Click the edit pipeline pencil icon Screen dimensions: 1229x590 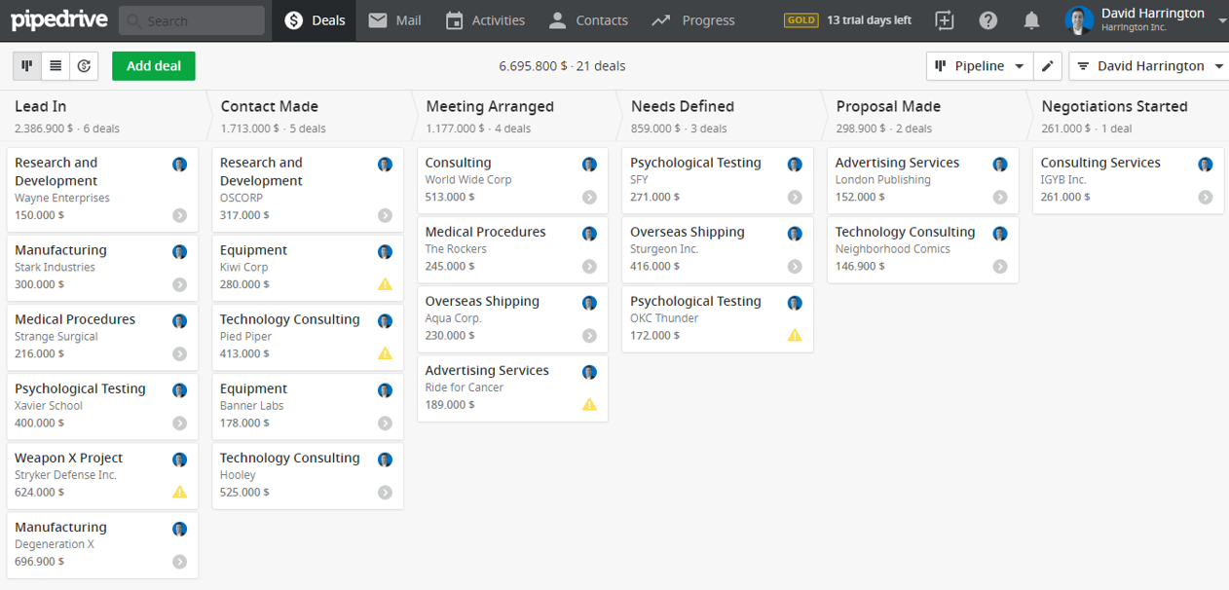(x=1047, y=65)
